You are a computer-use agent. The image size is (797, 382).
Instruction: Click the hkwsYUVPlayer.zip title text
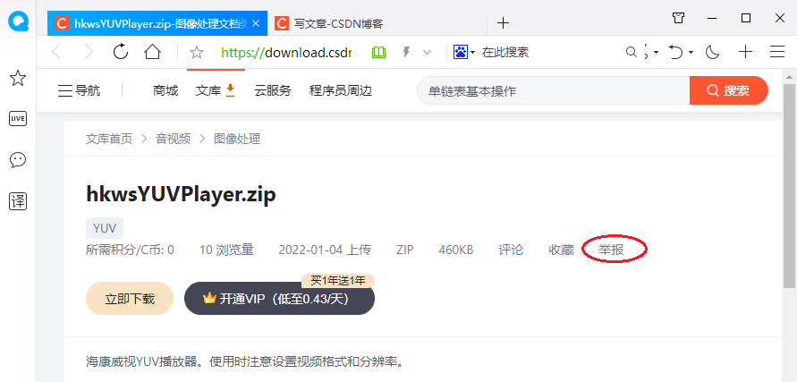[x=181, y=195]
